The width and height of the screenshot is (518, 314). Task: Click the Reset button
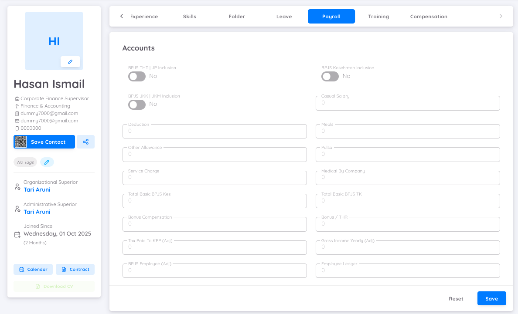tap(456, 298)
